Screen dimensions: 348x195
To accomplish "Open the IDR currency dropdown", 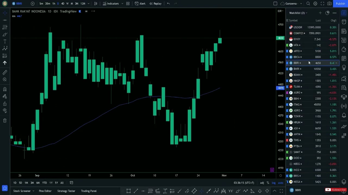I will 280,11.
